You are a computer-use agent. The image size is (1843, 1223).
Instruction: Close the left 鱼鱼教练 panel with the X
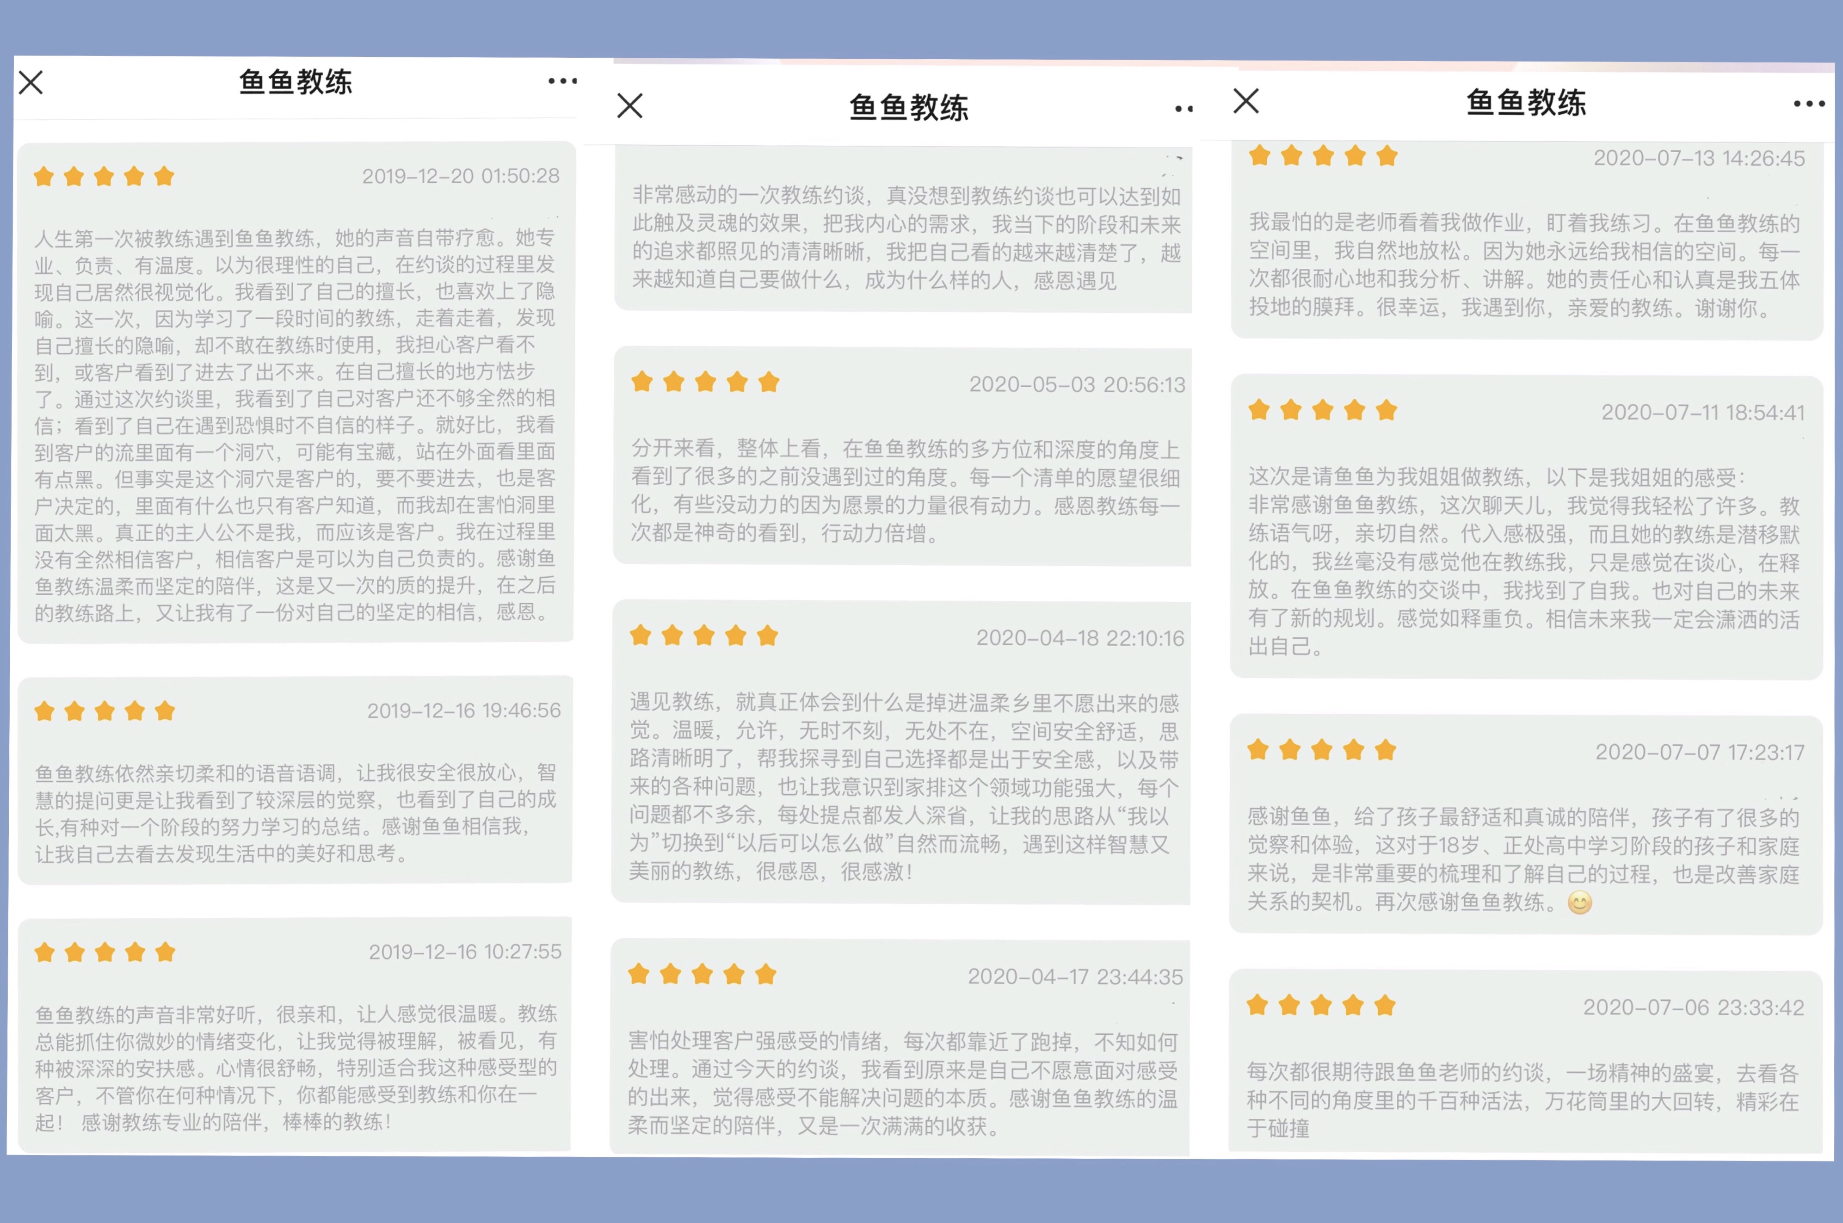pyautogui.click(x=31, y=82)
